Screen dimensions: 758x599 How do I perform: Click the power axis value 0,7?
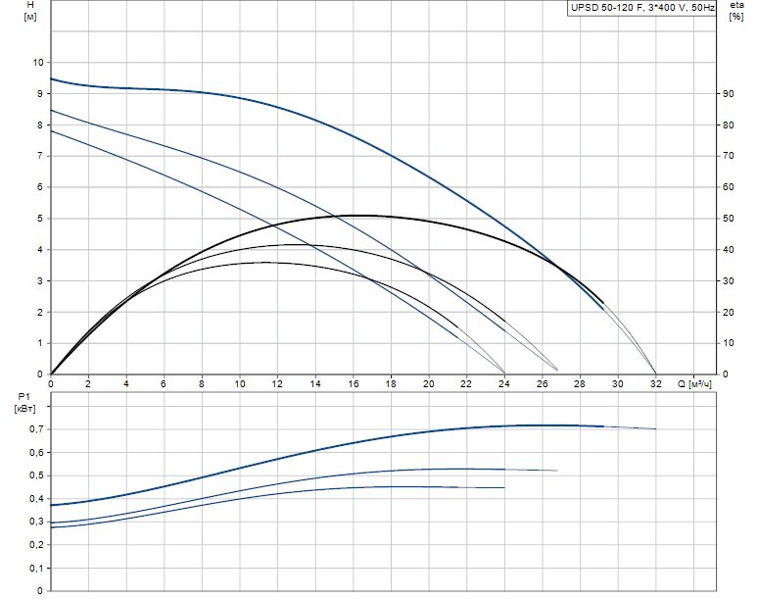(x=37, y=429)
